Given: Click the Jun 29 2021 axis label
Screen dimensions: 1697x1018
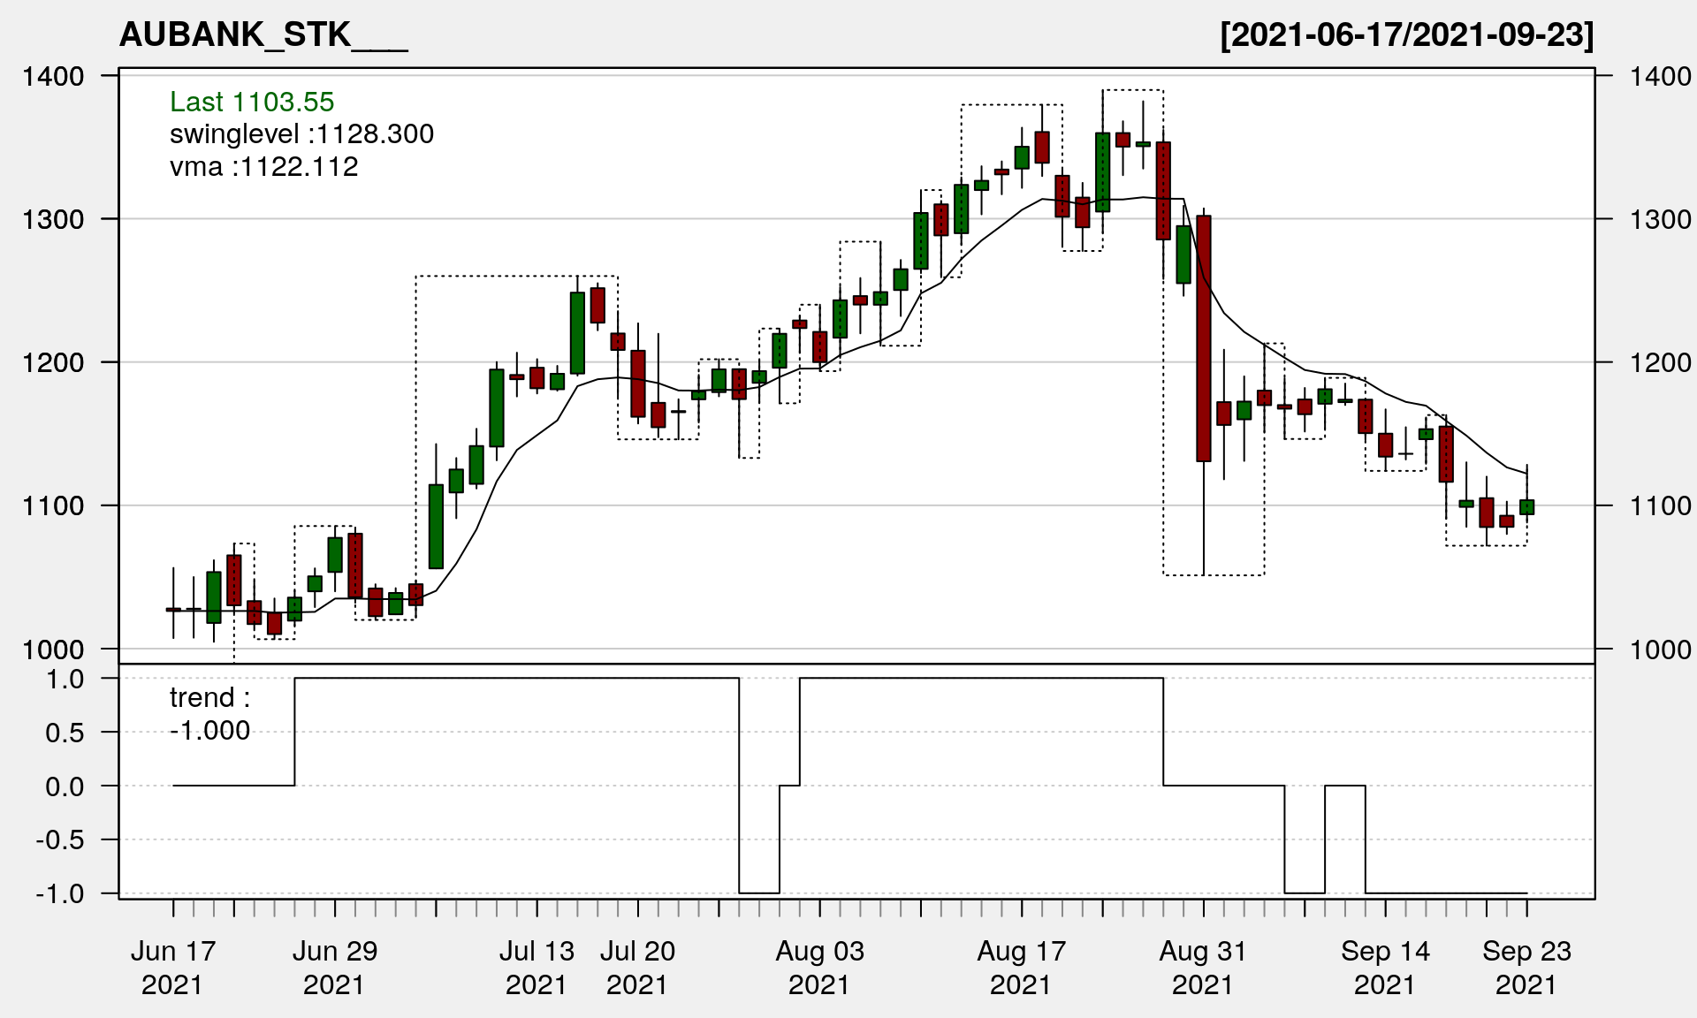Looking at the screenshot, I should [334, 968].
